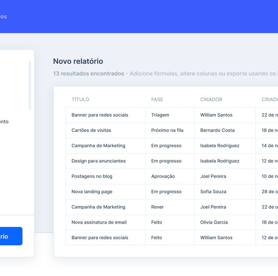Click 'Sofia Souza' creator cell
Viewport: 278px width, 276px height.
pos(225,192)
